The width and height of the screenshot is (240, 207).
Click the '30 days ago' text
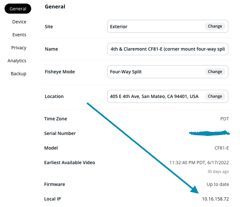pyautogui.click(x=218, y=171)
